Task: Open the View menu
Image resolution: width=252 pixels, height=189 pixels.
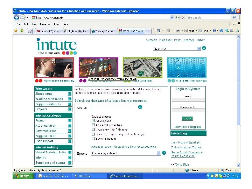Action: tap(34, 24)
